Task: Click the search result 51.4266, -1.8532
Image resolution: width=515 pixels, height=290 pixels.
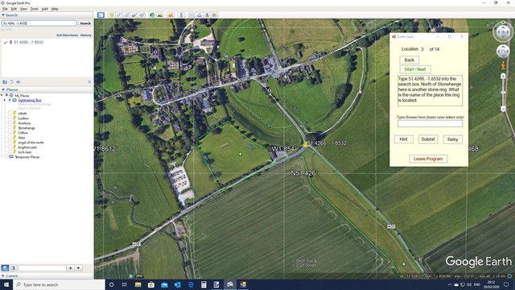Action: pyautogui.click(x=29, y=43)
